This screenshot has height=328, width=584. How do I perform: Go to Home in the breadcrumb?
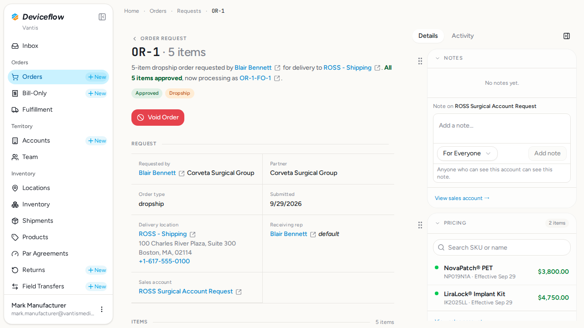point(131,11)
